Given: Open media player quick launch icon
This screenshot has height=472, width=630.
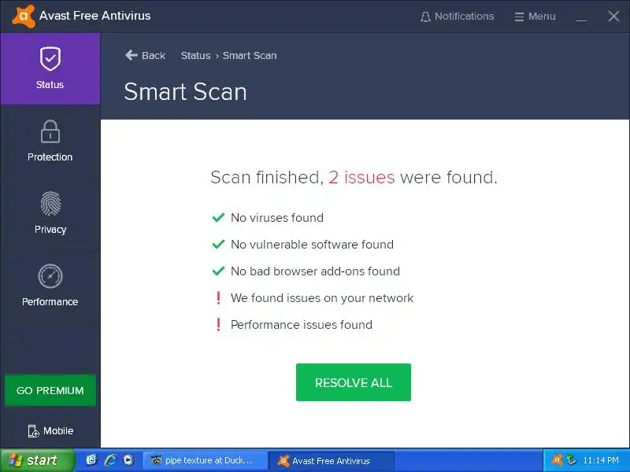Looking at the screenshot, I should 128,460.
